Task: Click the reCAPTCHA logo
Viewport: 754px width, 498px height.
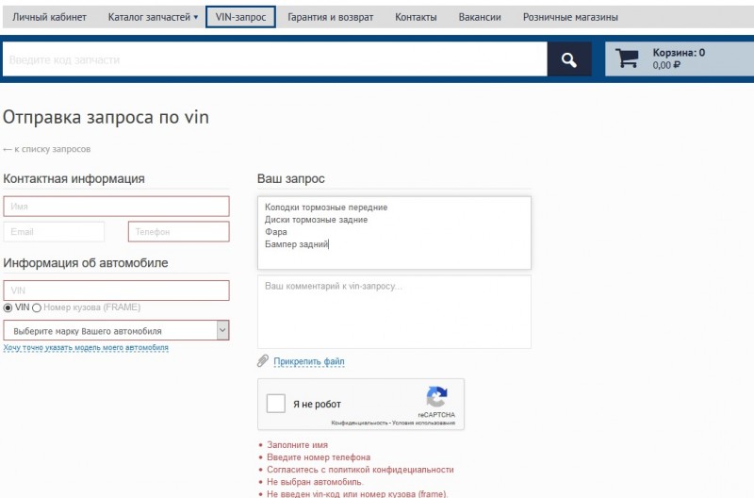Action: pyautogui.click(x=435, y=398)
